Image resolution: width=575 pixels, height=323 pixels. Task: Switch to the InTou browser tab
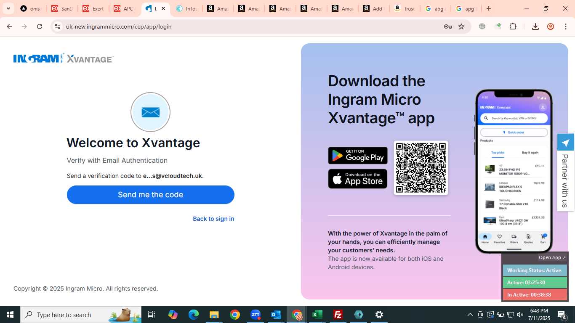(186, 8)
